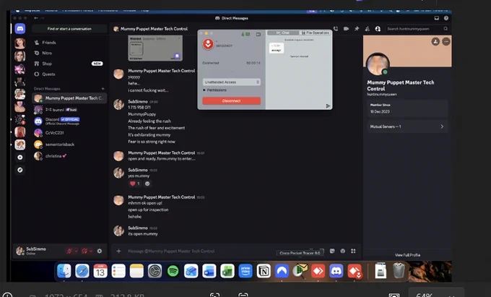This screenshot has height=297, width=491.
Task: Create a DM with the plus beside Direct Messages
Action: tap(103, 89)
